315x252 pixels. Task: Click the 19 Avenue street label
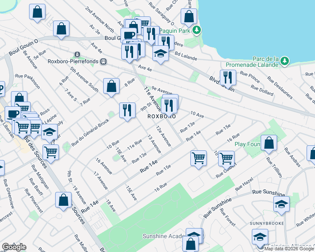pyautogui.click(x=79, y=195)
